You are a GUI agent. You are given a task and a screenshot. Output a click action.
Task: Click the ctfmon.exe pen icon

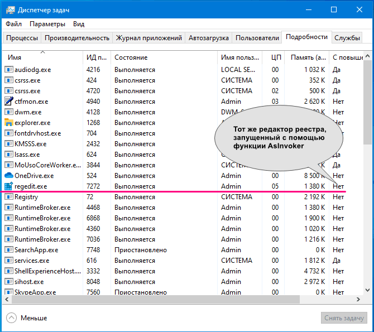pos(9,102)
